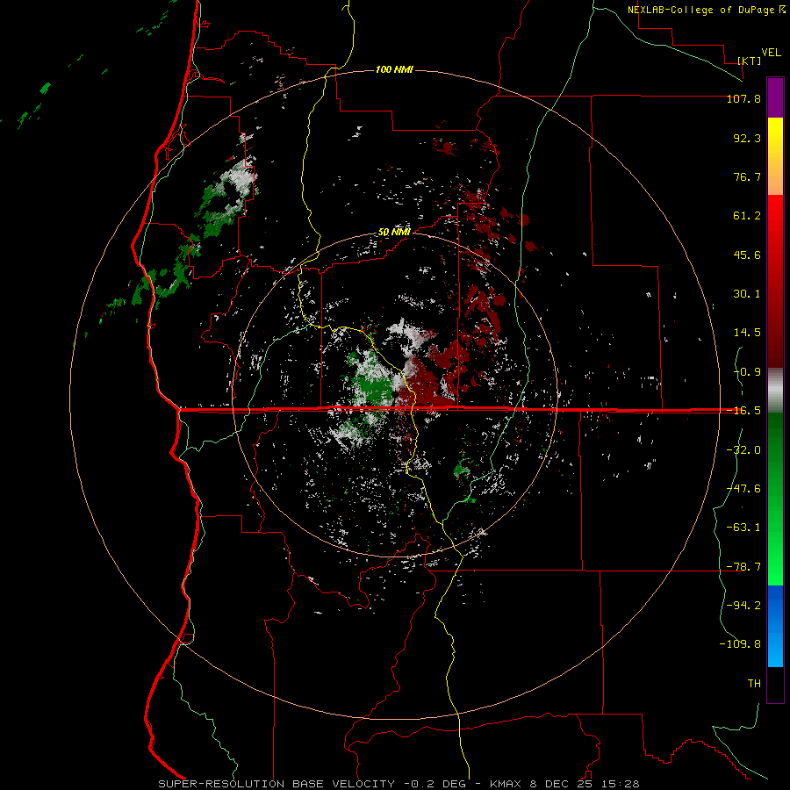Click the -94.2 value on velocity scale
The height and width of the screenshot is (790, 790).
pos(743,606)
